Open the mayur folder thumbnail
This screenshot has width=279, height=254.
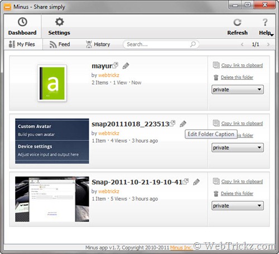point(52,83)
